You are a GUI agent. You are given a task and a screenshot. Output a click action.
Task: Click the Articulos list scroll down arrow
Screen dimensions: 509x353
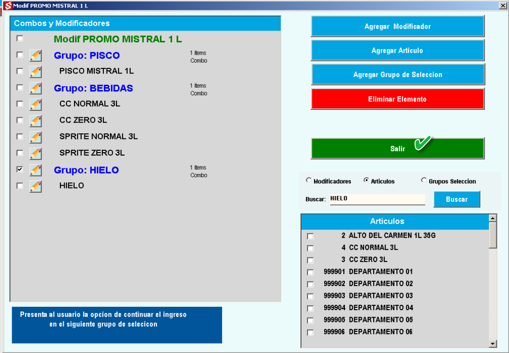coord(493,344)
